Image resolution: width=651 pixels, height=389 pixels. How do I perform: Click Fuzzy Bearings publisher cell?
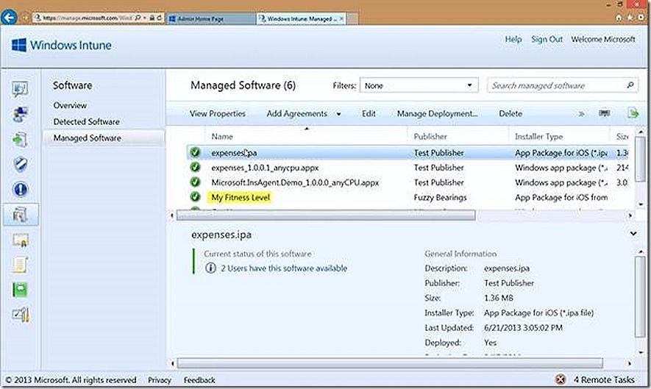pos(440,198)
